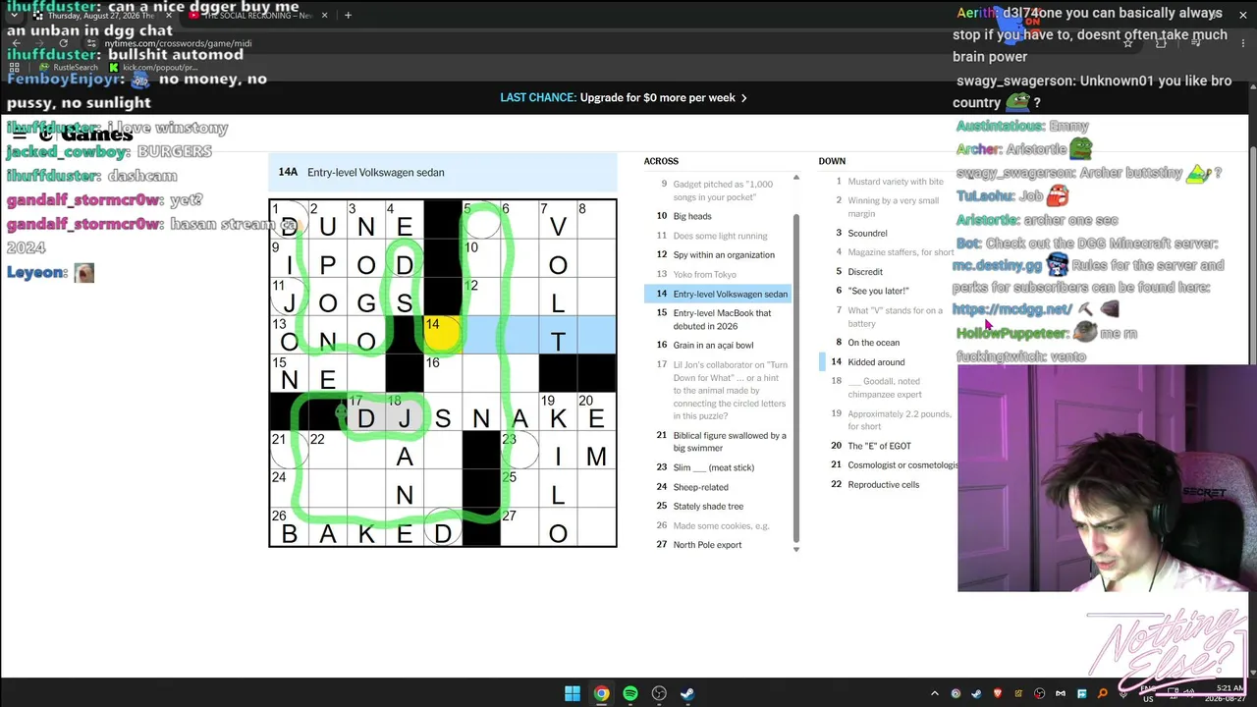
Task: Click crossword square numbered 10
Action: pos(481,257)
